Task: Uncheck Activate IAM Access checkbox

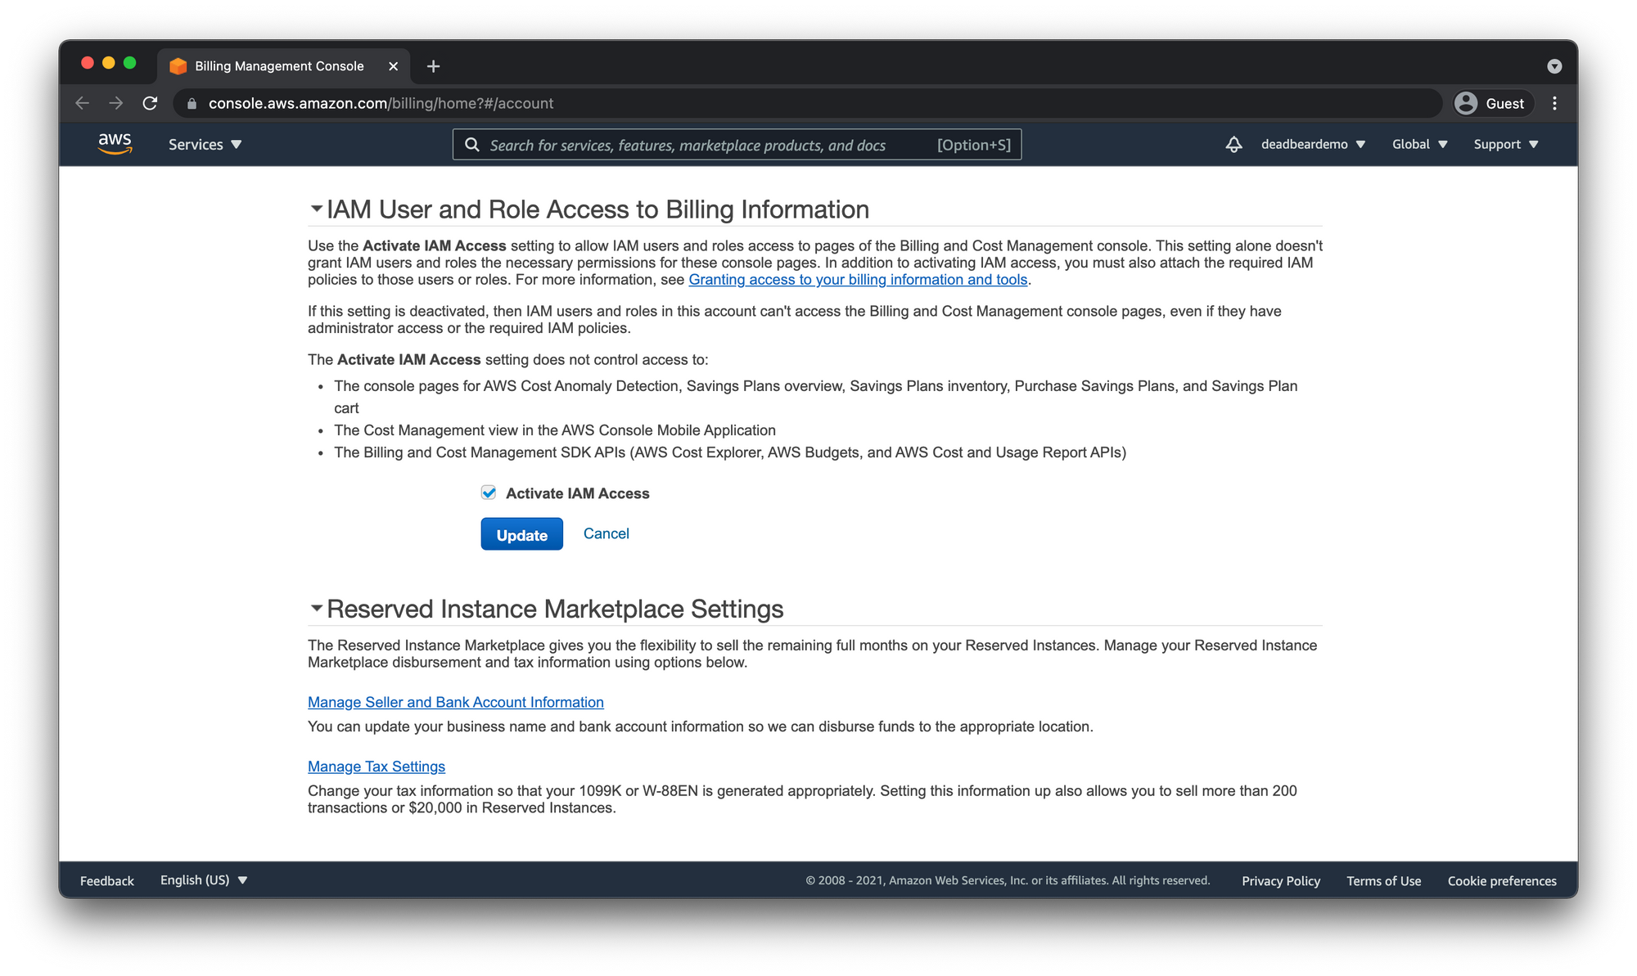Action: [x=489, y=492]
